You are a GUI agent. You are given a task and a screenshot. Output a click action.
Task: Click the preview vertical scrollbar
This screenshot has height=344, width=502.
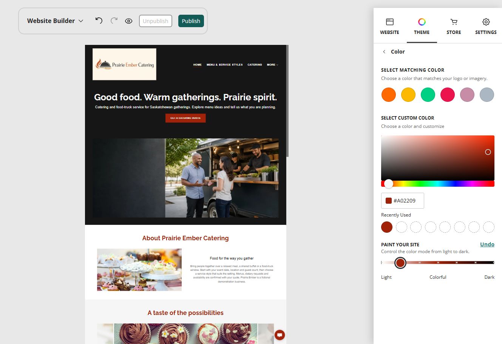pos(287,101)
